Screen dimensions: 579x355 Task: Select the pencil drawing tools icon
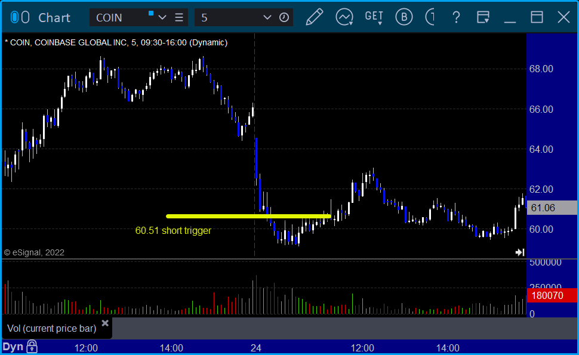pyautogui.click(x=315, y=17)
